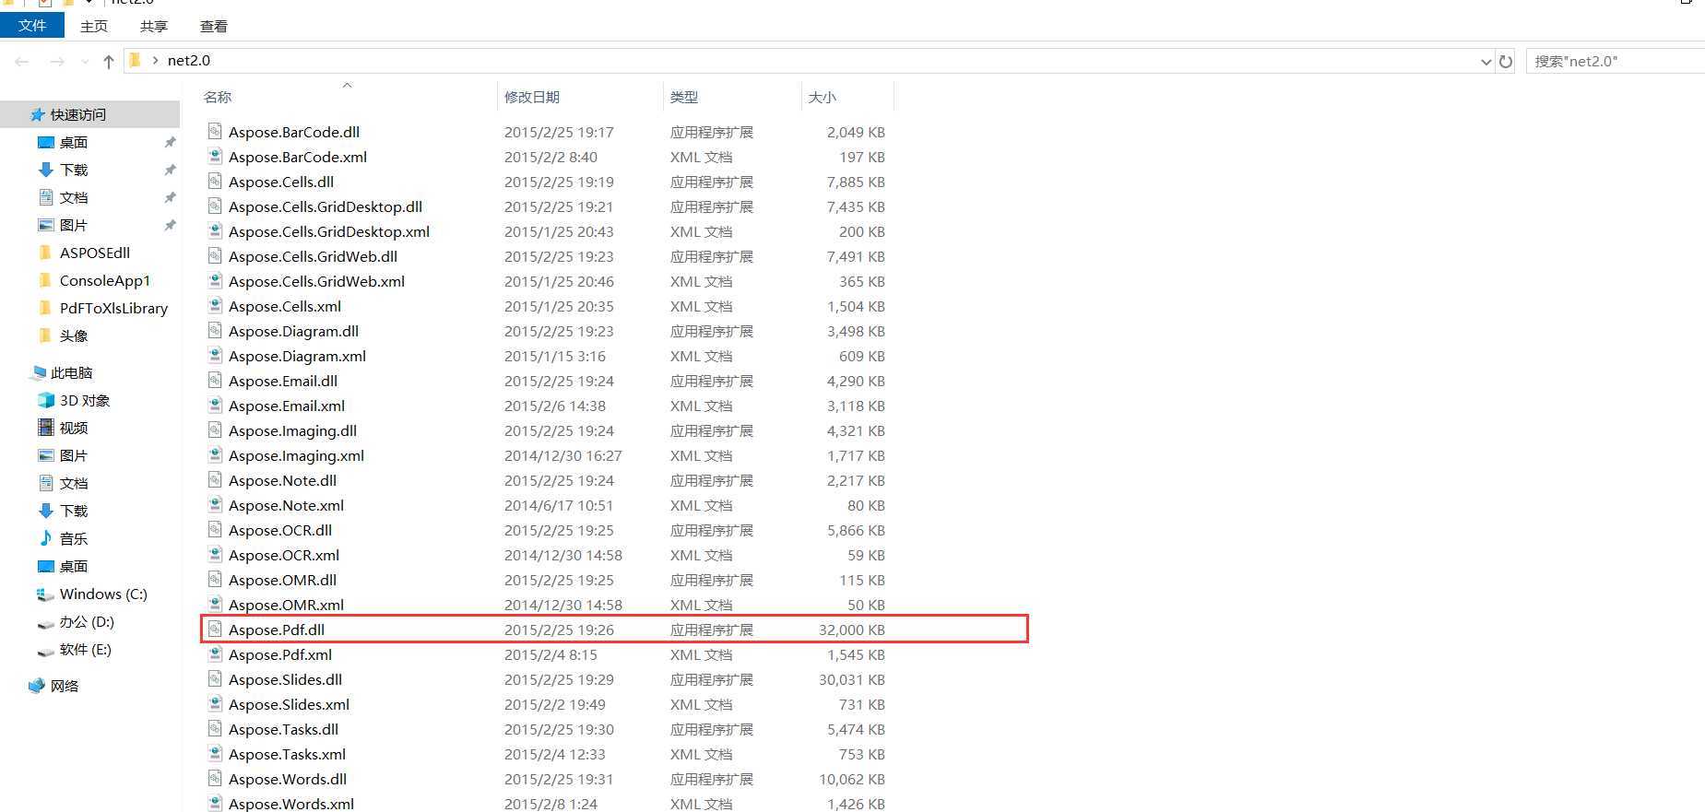Select 快速访问 in the navigation pane
The image size is (1705, 812).
pos(78,114)
